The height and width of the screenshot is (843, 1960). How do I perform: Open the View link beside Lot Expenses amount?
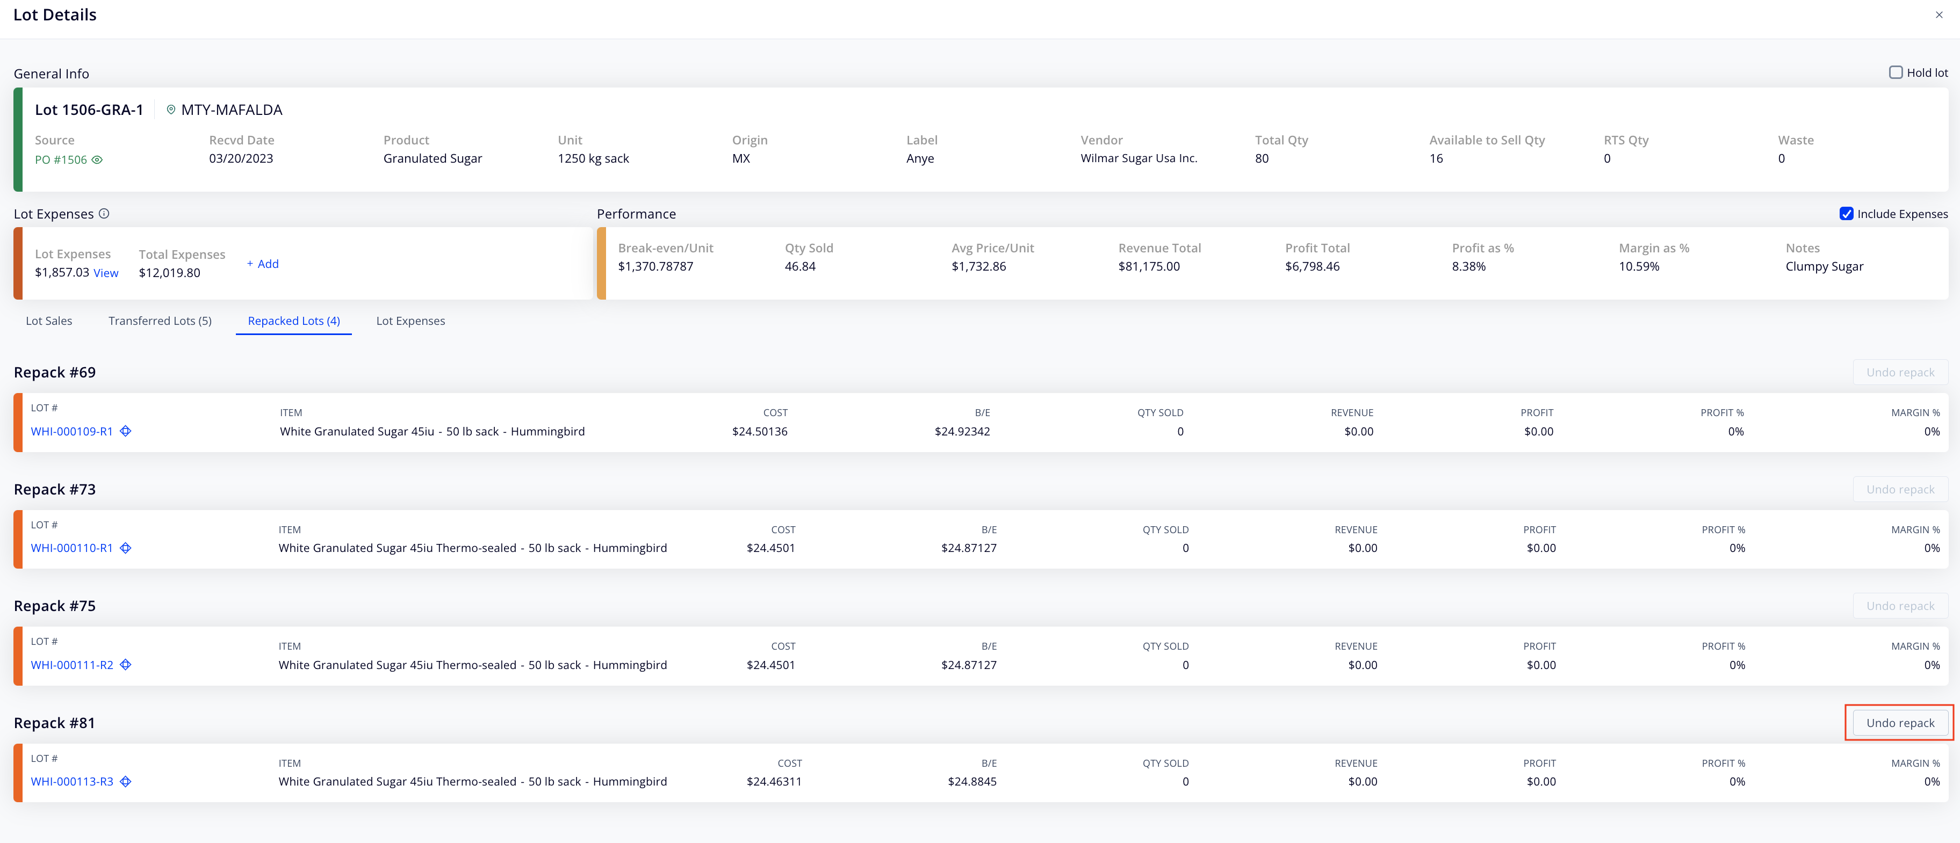(x=106, y=273)
